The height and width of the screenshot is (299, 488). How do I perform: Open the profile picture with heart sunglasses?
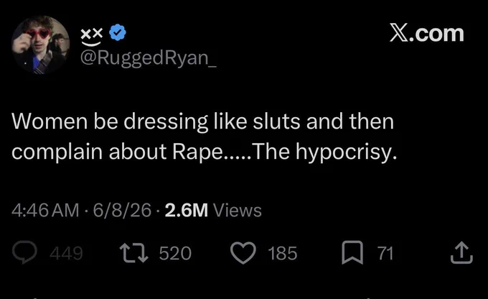click(40, 45)
